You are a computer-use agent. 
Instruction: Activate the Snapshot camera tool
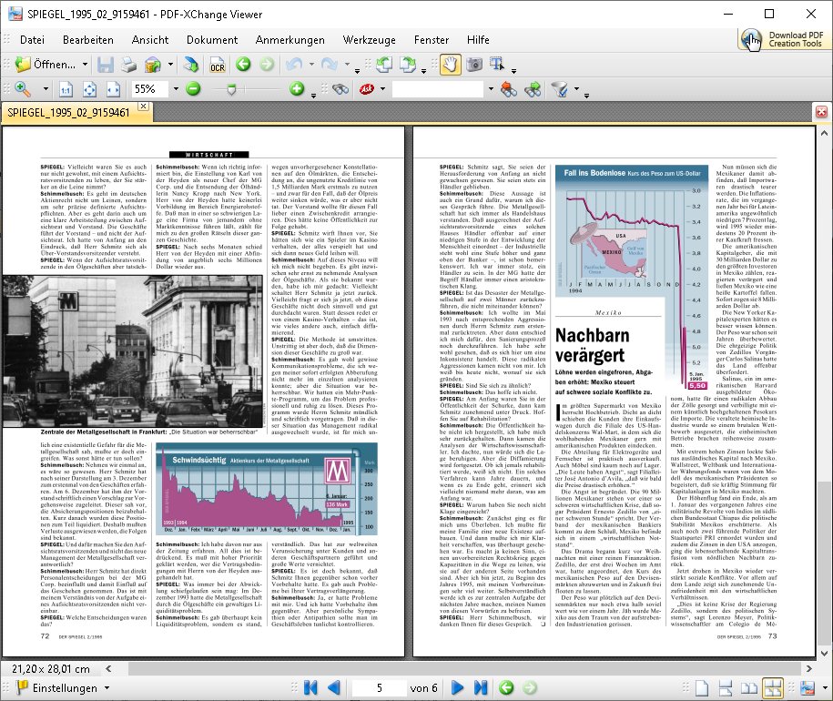click(x=474, y=65)
